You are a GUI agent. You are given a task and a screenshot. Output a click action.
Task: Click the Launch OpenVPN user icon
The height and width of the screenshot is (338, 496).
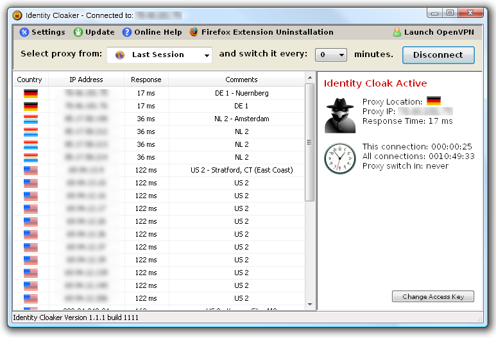[x=397, y=32]
